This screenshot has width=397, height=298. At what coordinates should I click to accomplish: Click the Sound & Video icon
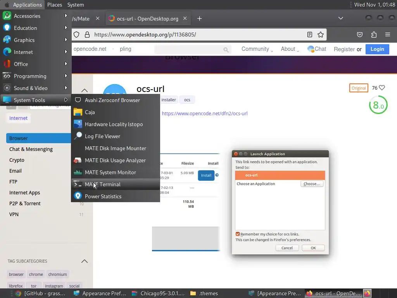tap(7, 88)
